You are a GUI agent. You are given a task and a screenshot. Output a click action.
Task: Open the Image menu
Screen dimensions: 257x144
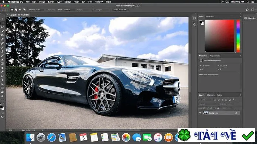(42, 2)
